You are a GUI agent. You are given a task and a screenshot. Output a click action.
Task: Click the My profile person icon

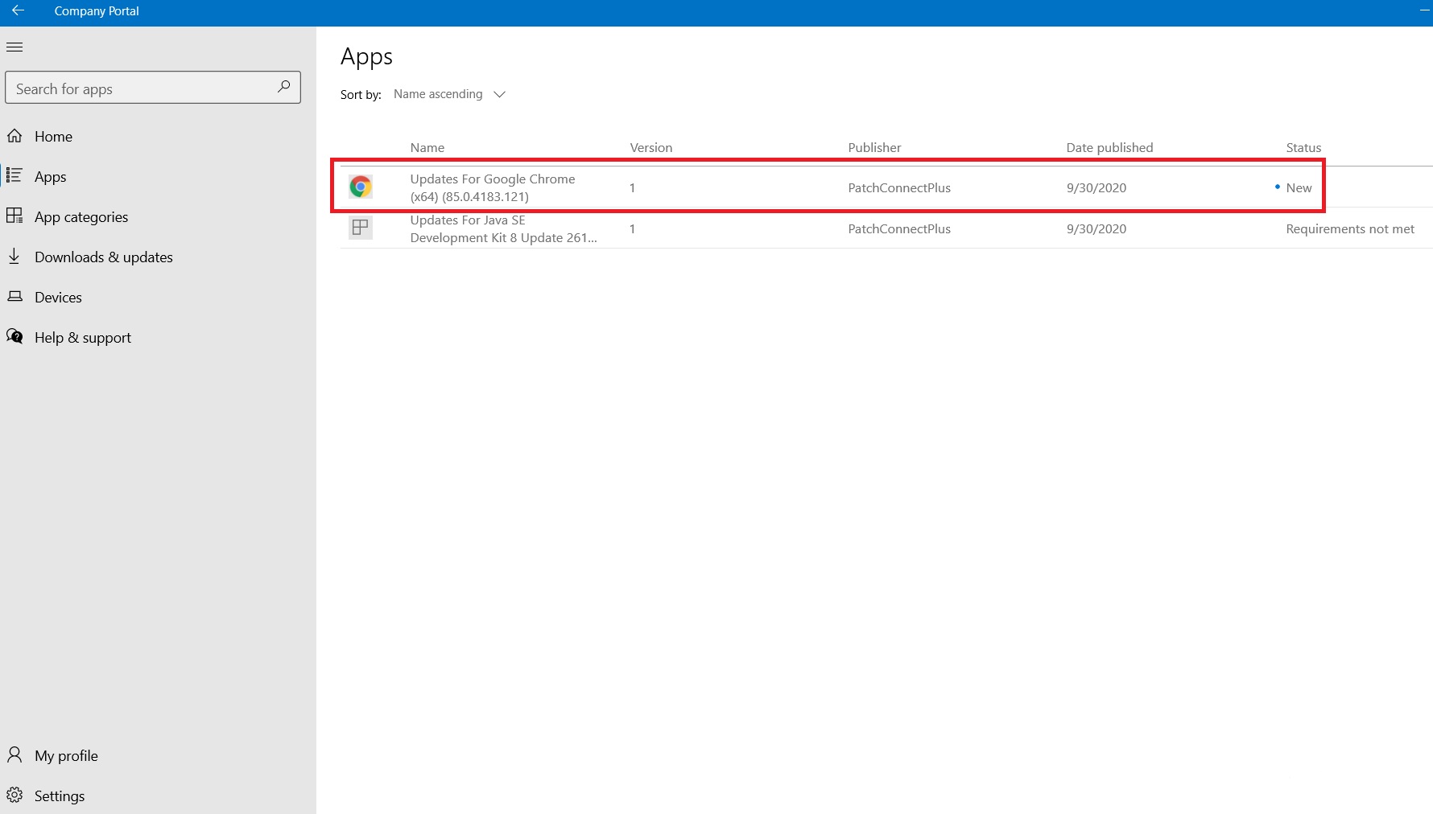pyautogui.click(x=14, y=755)
